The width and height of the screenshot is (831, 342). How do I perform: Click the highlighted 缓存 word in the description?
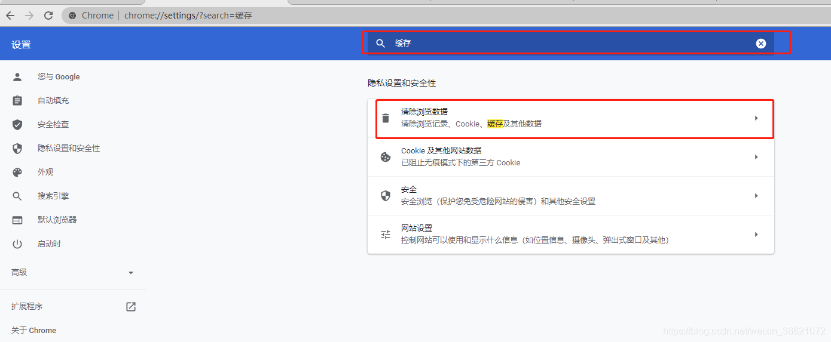coord(495,124)
